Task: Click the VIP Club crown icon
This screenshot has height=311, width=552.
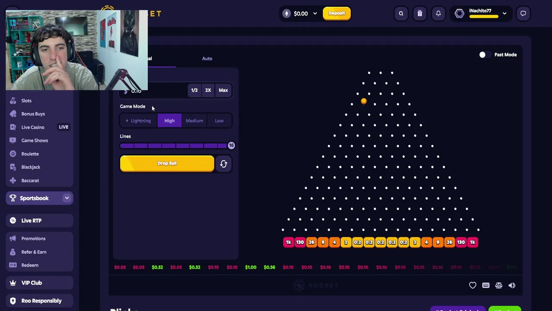Action: coord(13,283)
